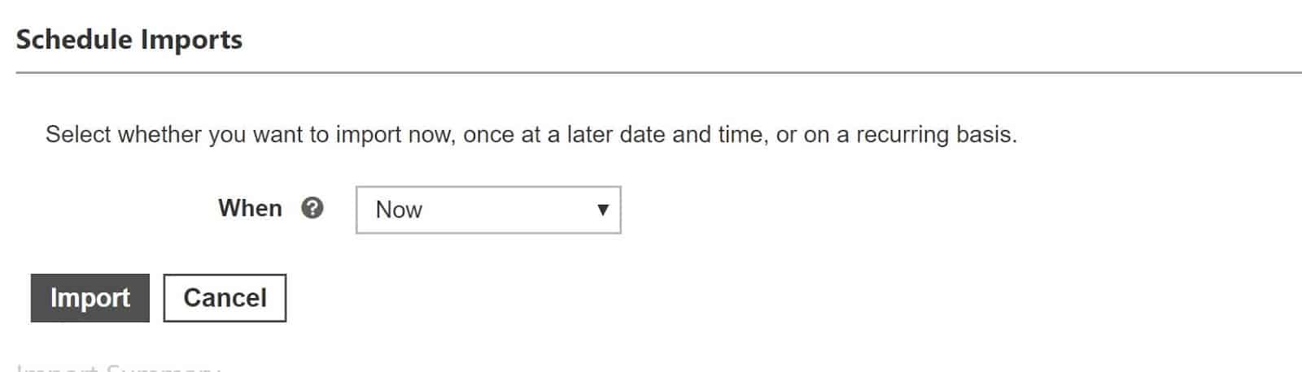This screenshot has width=1302, height=372.
Task: Start the import with the Import button
Action: coord(90,298)
